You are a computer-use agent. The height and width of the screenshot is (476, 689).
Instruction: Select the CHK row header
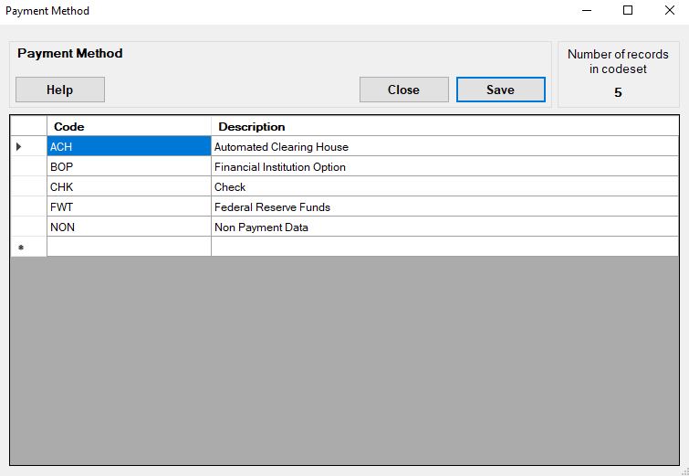pyautogui.click(x=28, y=186)
